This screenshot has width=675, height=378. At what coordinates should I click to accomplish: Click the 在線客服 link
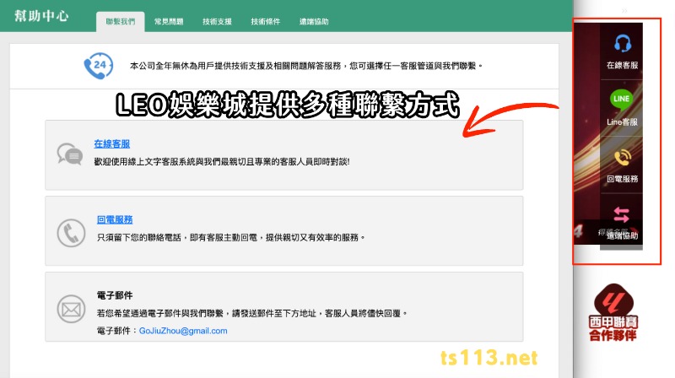112,143
